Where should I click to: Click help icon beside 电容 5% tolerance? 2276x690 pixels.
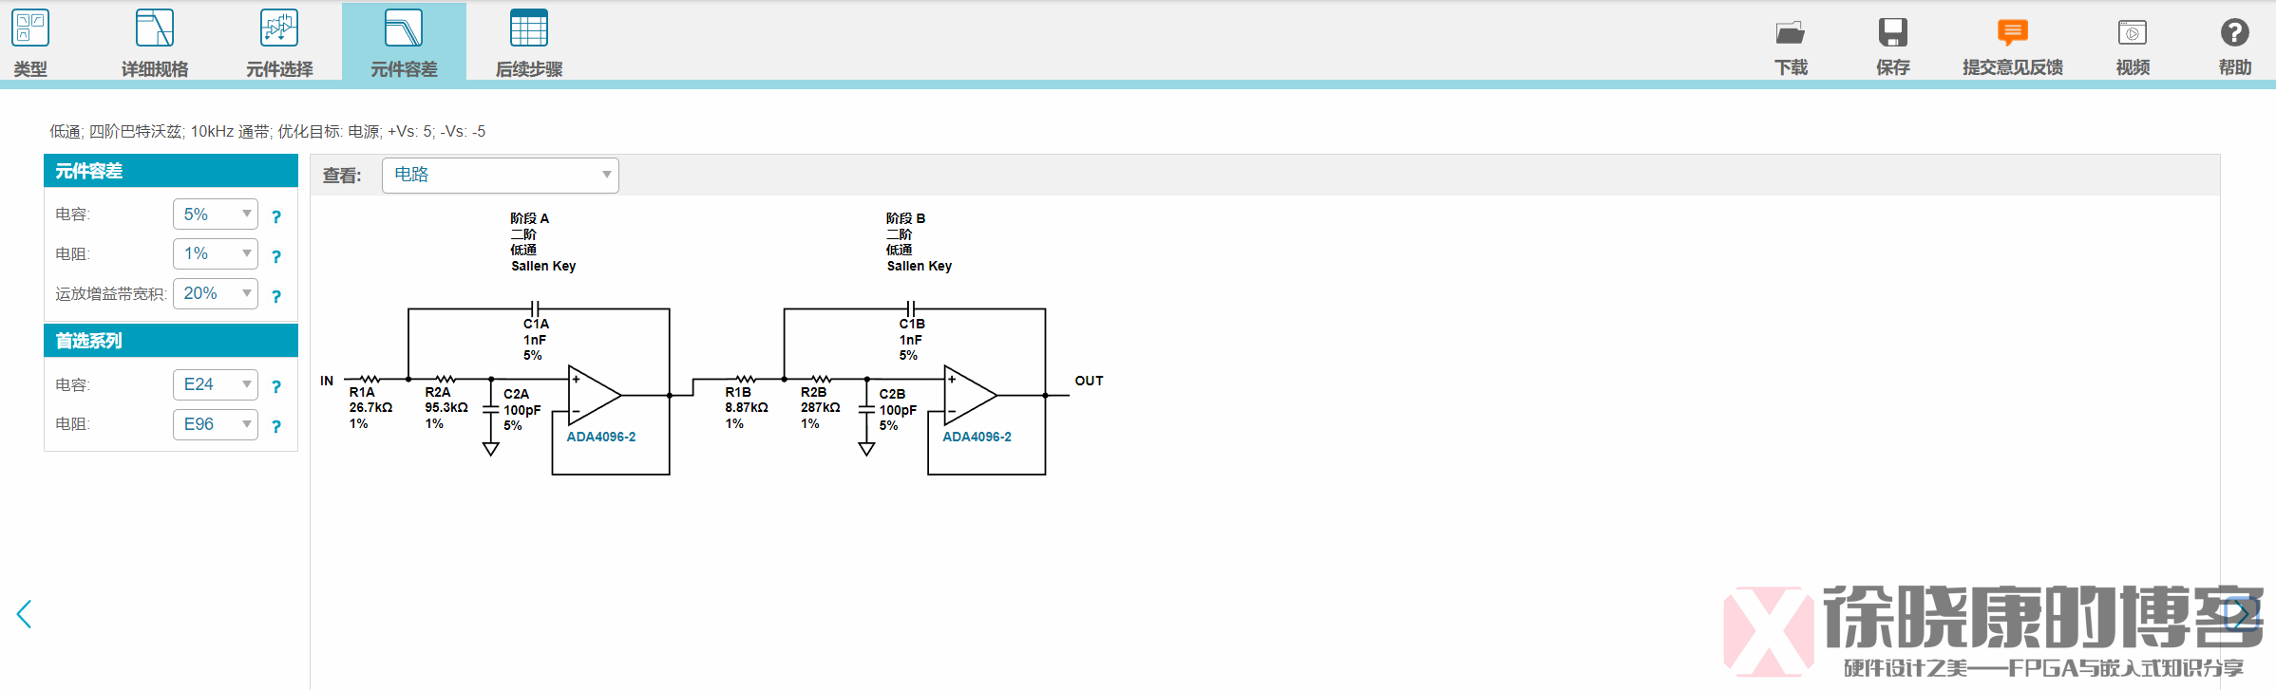point(276,216)
